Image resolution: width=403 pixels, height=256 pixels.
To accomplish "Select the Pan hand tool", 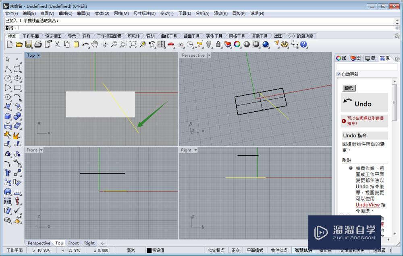I will coord(95,44).
